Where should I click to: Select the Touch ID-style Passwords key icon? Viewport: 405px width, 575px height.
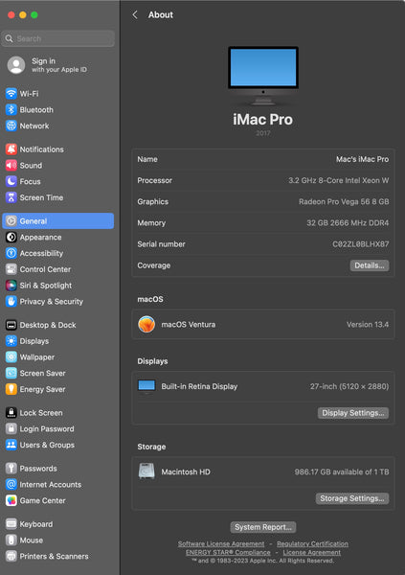tap(11, 469)
